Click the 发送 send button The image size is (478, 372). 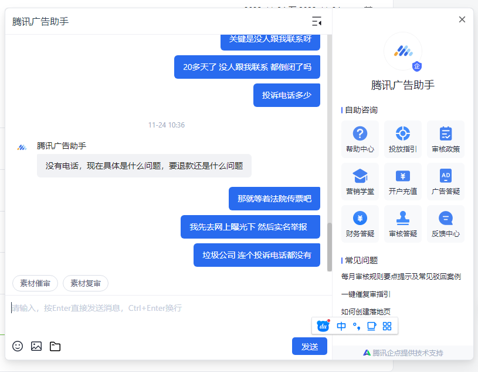[x=310, y=346]
